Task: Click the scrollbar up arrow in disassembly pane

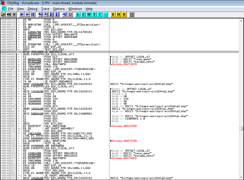Action: click(x=241, y=21)
